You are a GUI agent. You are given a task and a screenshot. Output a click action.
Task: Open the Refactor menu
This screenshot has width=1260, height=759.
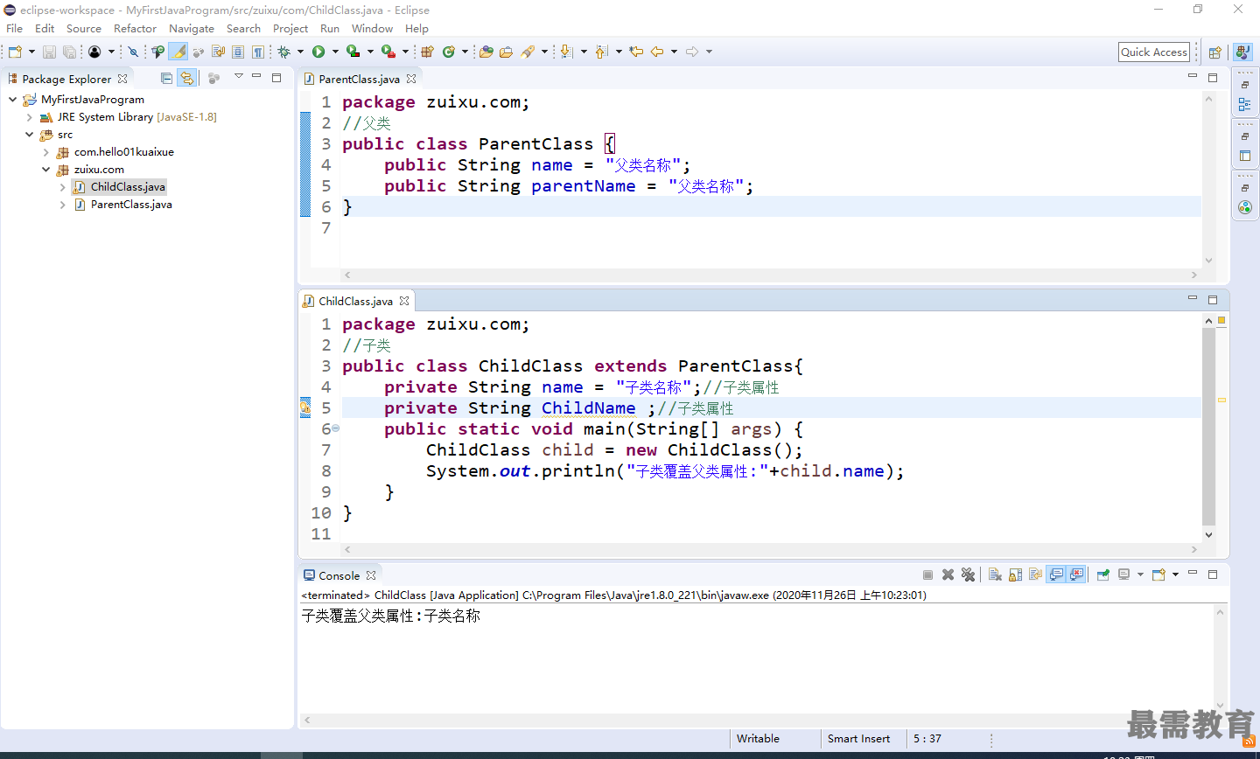[x=135, y=28]
